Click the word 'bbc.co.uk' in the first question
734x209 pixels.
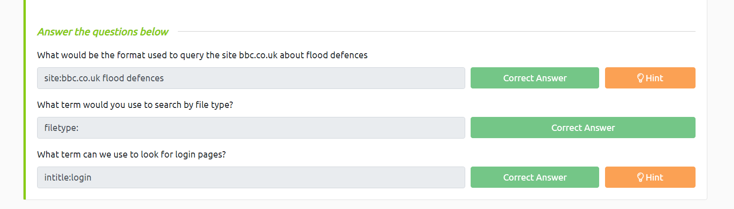258,55
